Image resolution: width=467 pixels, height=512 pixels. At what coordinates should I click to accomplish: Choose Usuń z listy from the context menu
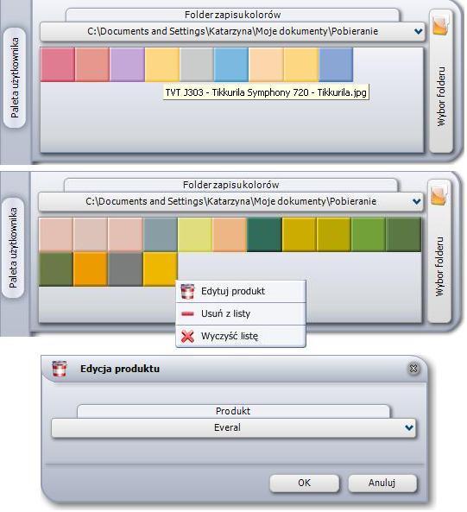pyautogui.click(x=241, y=313)
